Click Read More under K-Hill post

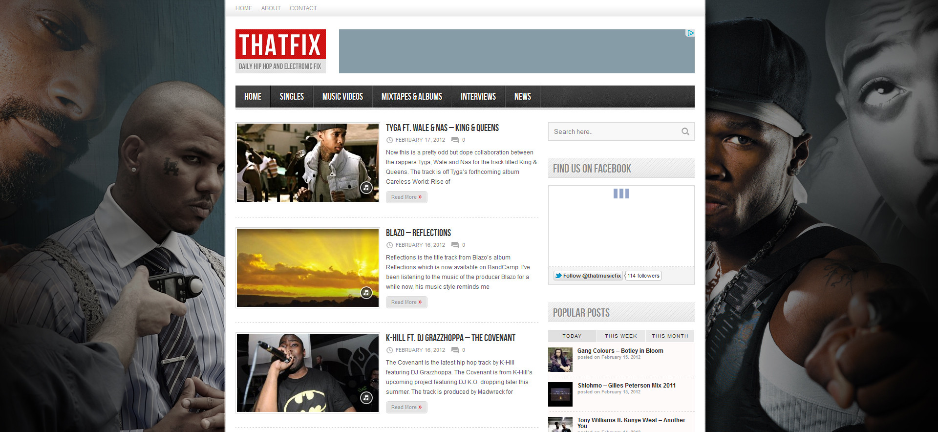[x=406, y=407]
